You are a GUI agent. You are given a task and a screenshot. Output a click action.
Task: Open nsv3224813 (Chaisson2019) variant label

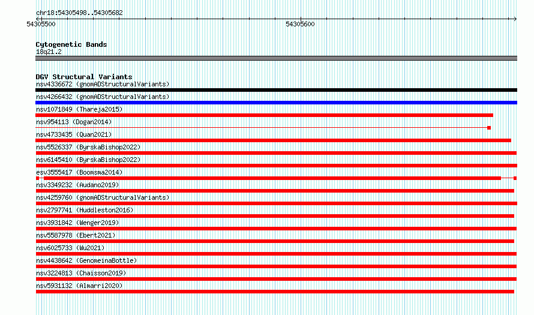coord(81,273)
